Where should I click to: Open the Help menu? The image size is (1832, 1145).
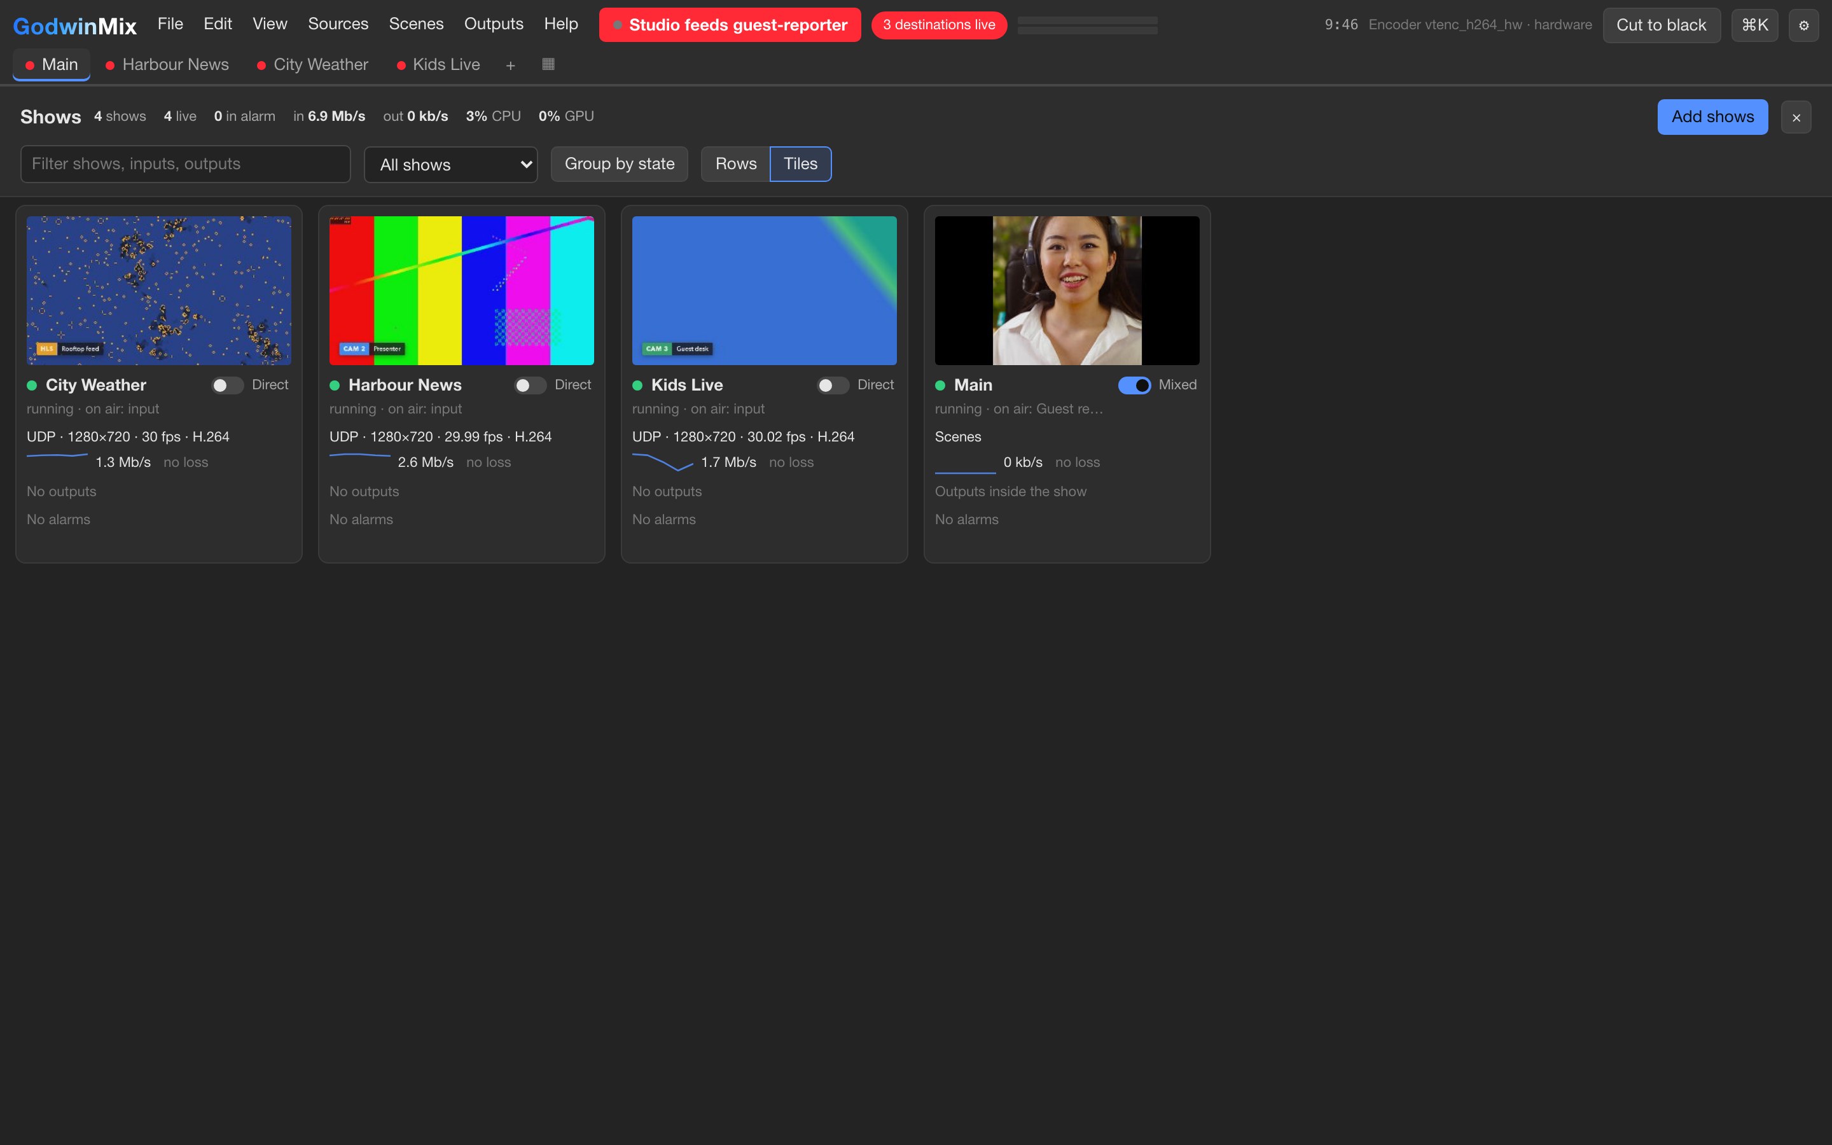(560, 24)
